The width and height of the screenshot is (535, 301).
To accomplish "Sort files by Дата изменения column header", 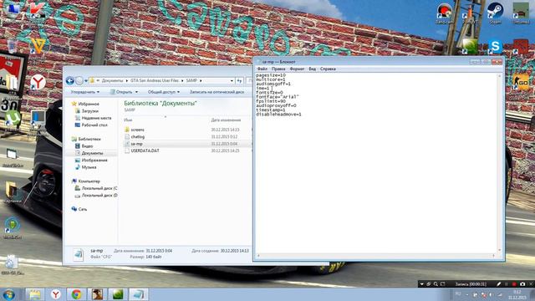I will coord(226,120).
